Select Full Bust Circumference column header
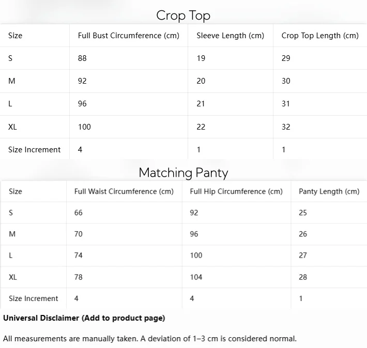367x348 pixels. 129,36
